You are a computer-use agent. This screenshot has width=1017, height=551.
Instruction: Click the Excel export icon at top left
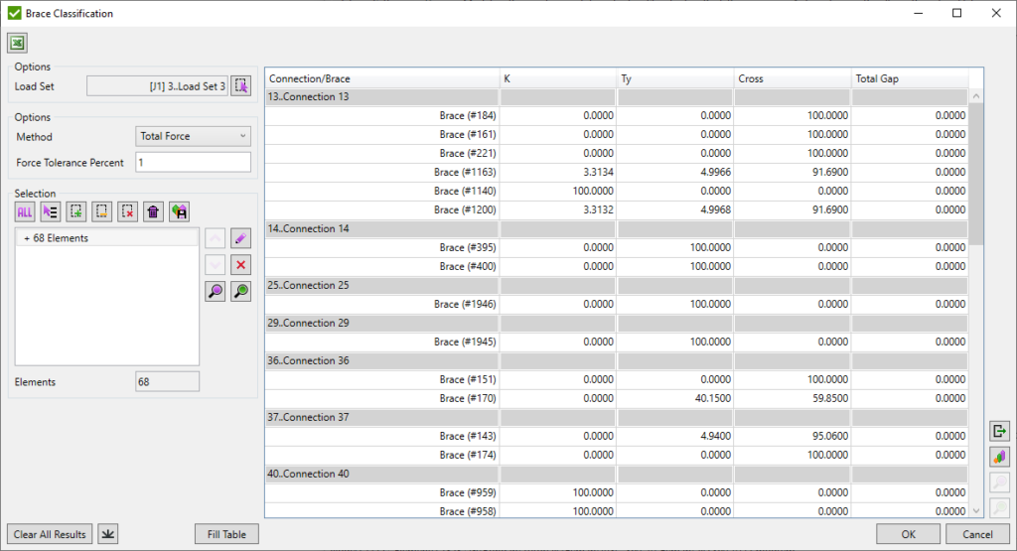[18, 43]
